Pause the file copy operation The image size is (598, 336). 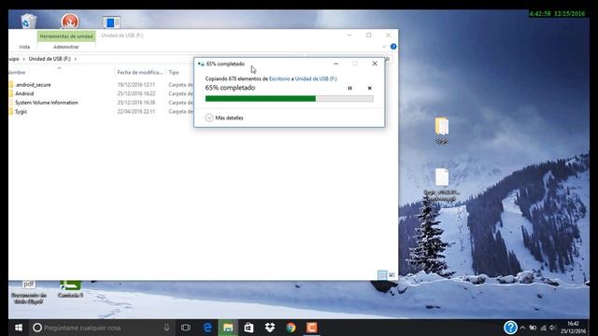point(349,88)
